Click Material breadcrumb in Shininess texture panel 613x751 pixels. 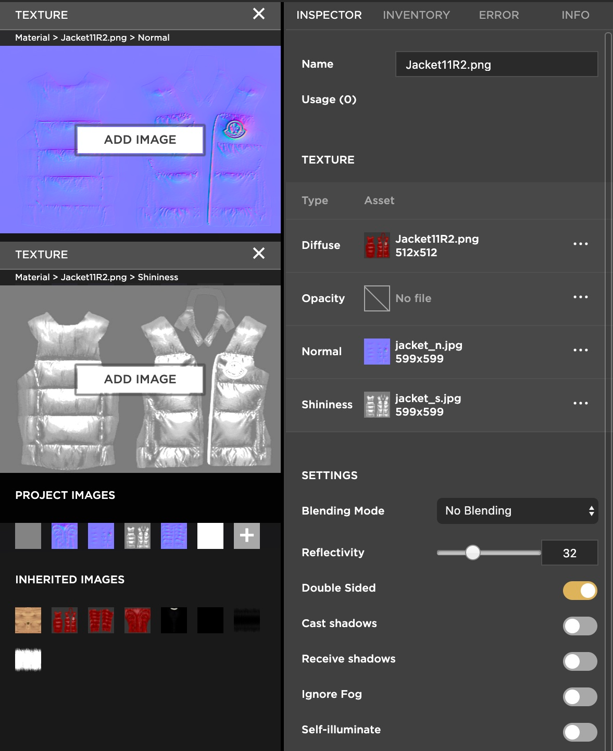pyautogui.click(x=32, y=277)
